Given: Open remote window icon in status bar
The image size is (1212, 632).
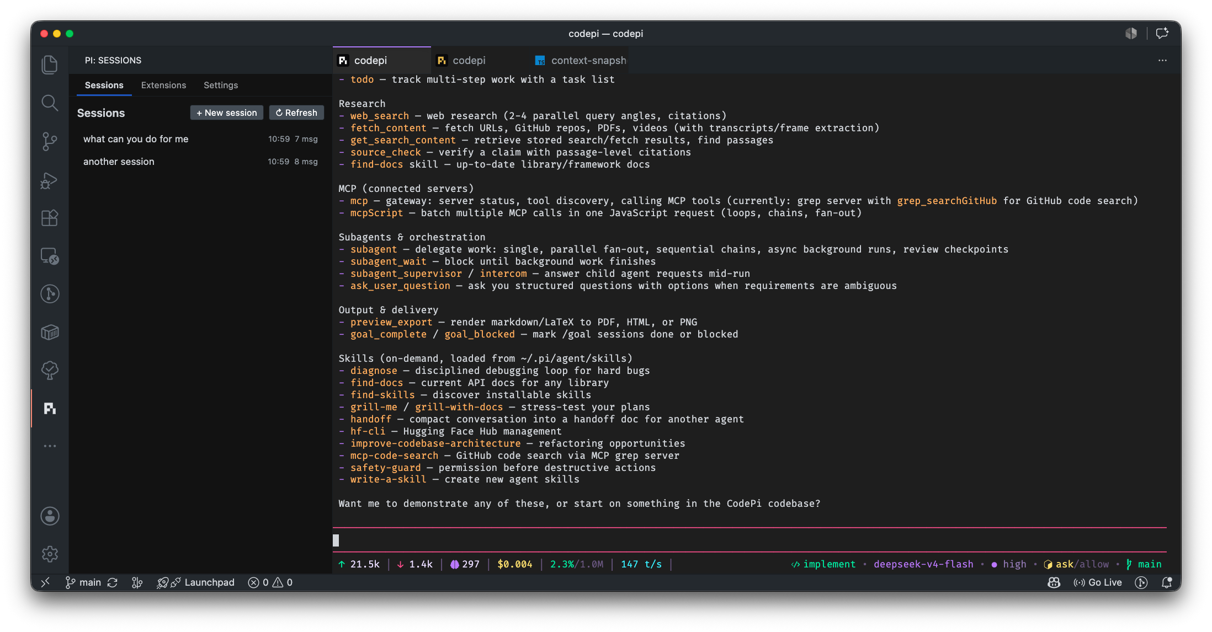Looking at the screenshot, I should (x=45, y=582).
